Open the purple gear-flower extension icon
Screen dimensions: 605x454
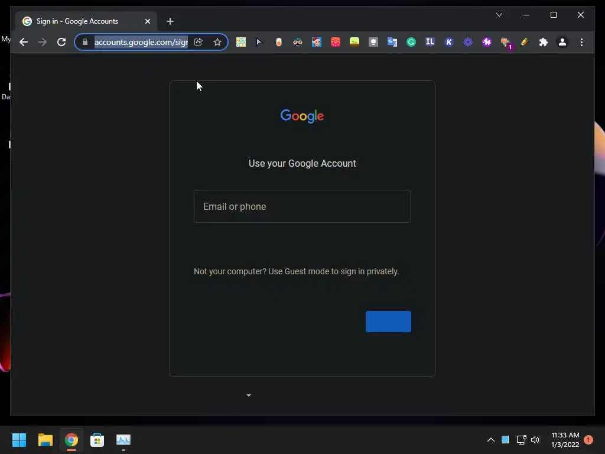[x=468, y=42]
